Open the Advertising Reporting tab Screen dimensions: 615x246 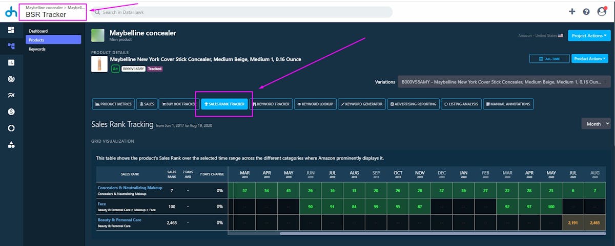413,104
